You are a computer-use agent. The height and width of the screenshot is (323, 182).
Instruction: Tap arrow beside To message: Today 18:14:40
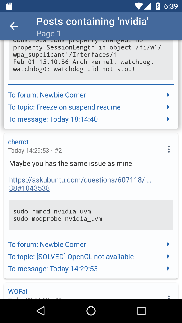[x=168, y=119]
